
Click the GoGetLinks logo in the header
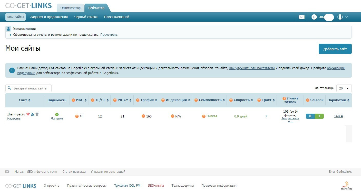coord(28,6)
